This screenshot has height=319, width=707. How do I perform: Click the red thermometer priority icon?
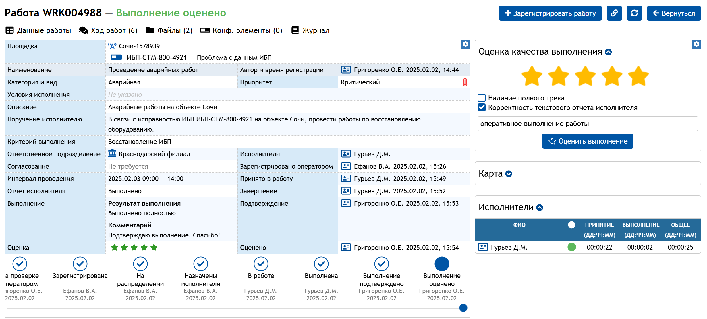click(x=465, y=82)
